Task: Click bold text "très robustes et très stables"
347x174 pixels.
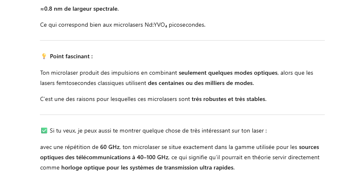Action: pyautogui.click(x=228, y=99)
